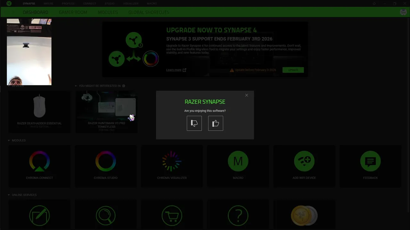The height and width of the screenshot is (230, 410).
Task: Switch to the Gamer Room tab
Action: [x=73, y=12]
